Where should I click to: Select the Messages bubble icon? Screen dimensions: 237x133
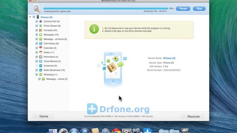(x=41, y=35)
